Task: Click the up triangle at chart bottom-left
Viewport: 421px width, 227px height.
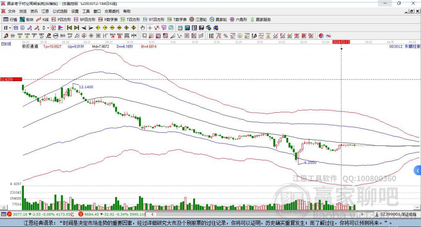Action: [x=4, y=207]
